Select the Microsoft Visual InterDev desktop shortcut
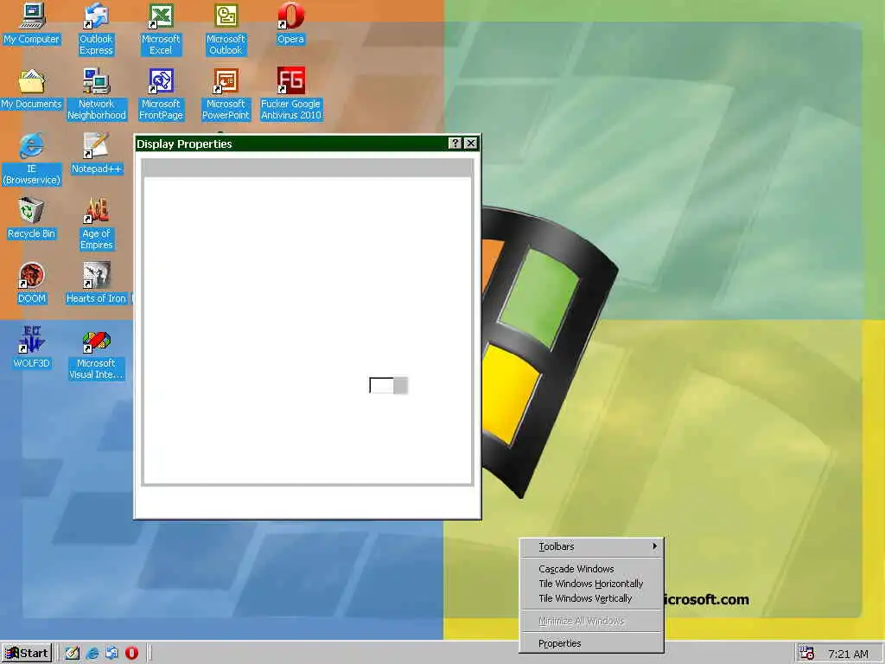The width and height of the screenshot is (885, 664). click(97, 354)
